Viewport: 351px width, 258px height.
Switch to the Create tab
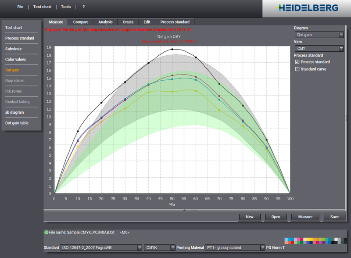128,22
